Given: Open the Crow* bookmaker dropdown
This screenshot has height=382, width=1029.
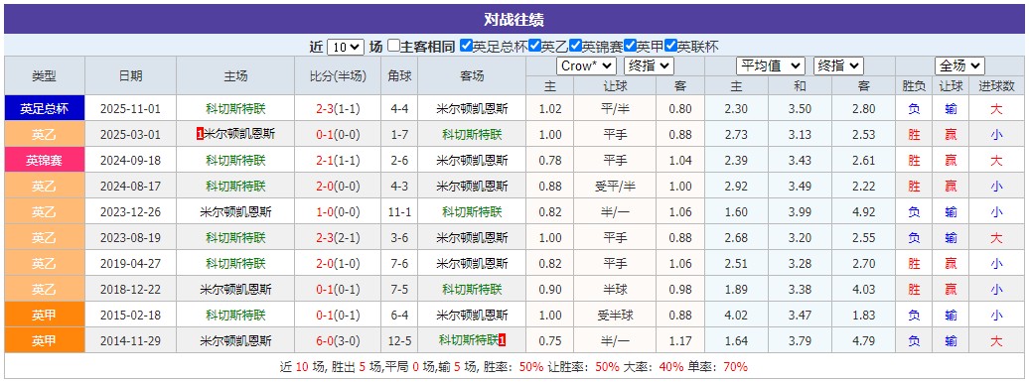Looking at the screenshot, I should coord(586,65).
